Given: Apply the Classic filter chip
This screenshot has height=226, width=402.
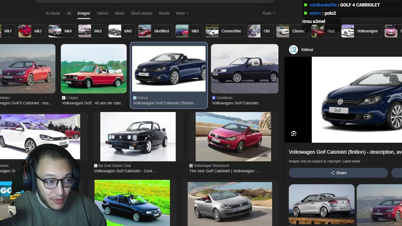Looking at the screenshot, I should (292, 31).
